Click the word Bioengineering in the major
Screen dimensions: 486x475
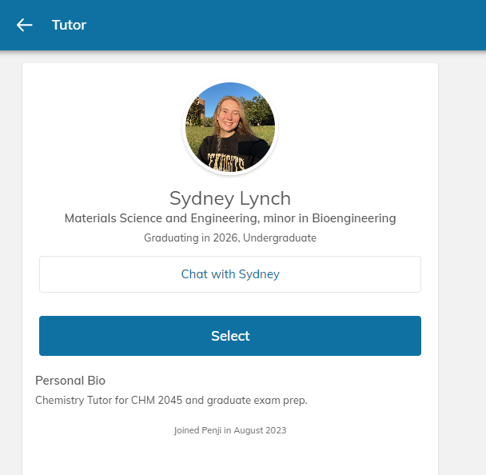pos(357,218)
